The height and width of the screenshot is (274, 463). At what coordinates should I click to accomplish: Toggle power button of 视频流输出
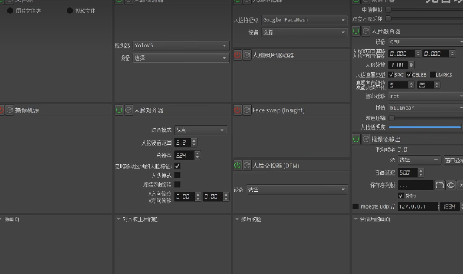(356, 139)
